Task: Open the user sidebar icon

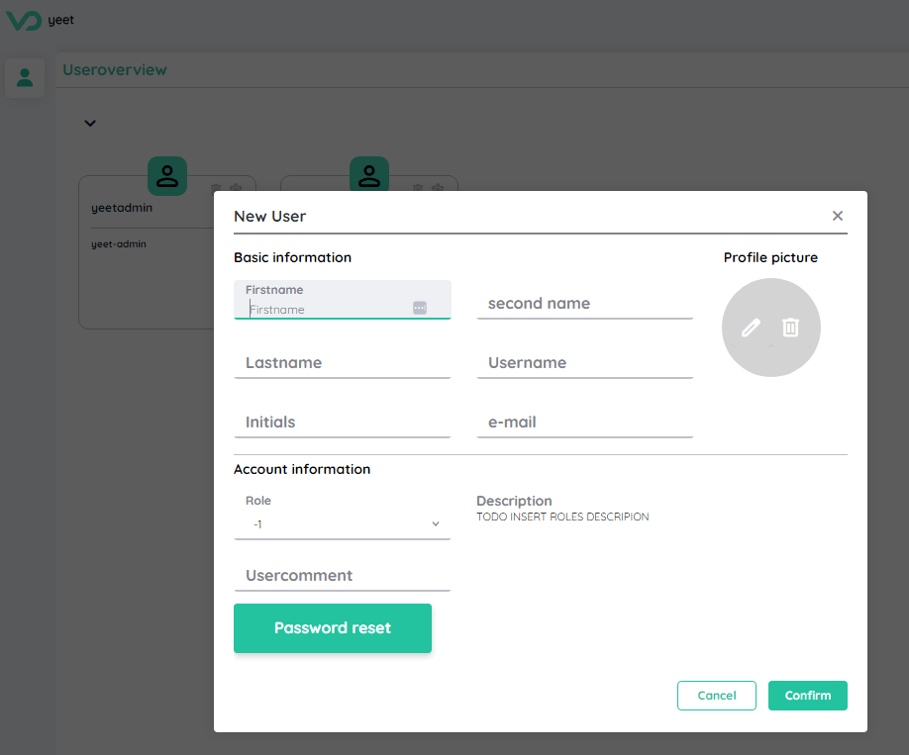Action: click(25, 77)
